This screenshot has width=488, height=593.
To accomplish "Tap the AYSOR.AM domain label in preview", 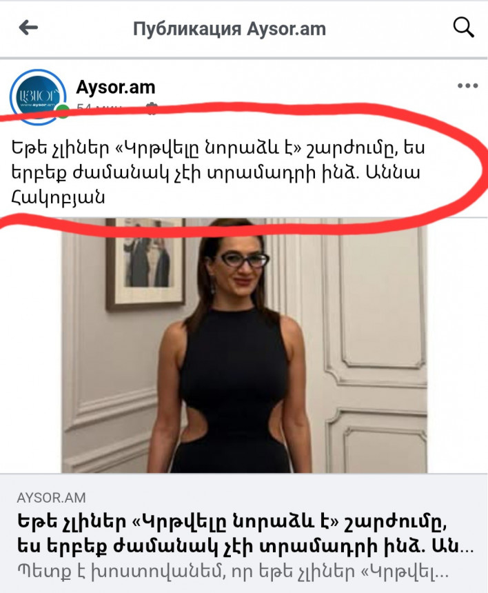I will click(52, 497).
